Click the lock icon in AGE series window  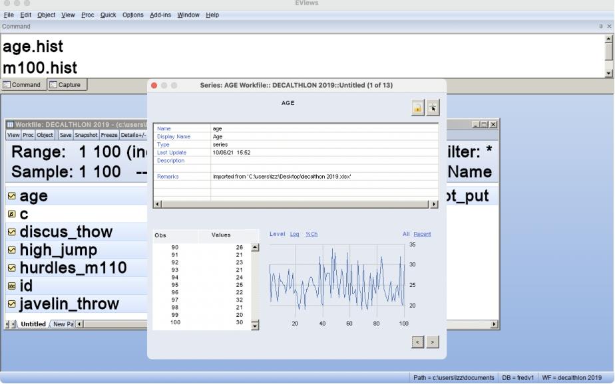coord(418,108)
